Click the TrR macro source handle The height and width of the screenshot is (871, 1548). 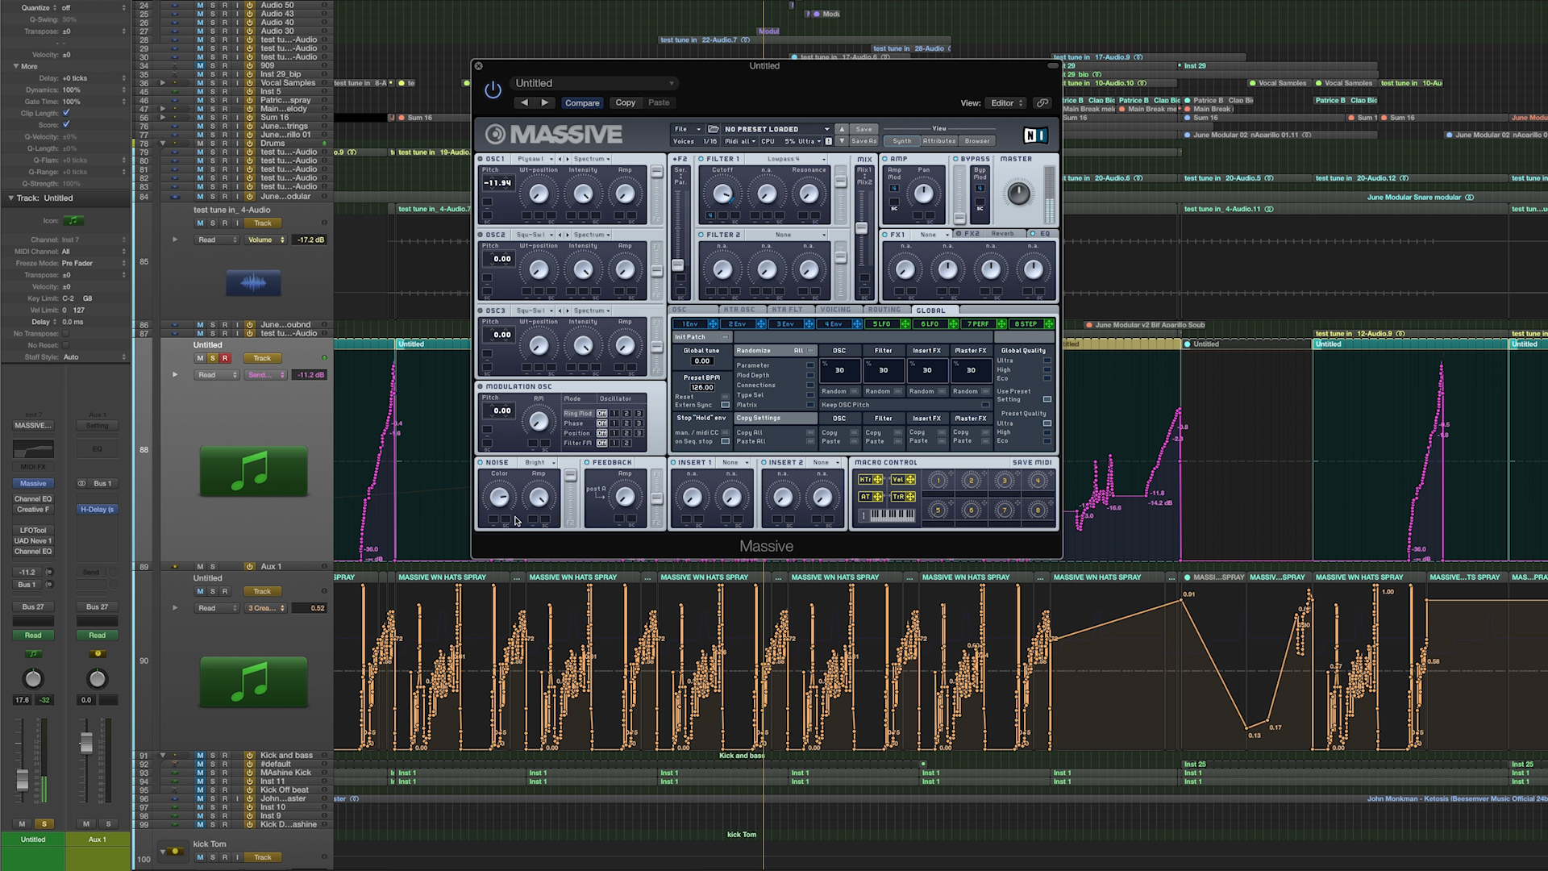[910, 497]
